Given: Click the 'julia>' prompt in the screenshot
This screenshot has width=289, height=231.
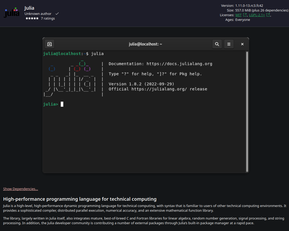Looking at the screenshot, I should pyautogui.click(x=51, y=104).
